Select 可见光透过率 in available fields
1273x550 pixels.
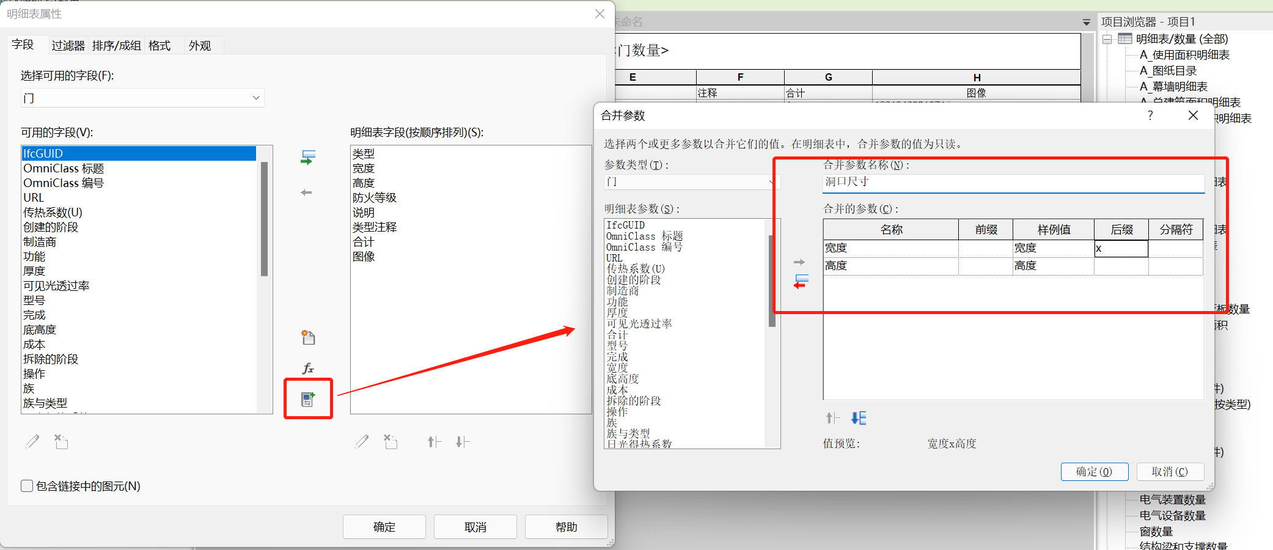pos(56,285)
